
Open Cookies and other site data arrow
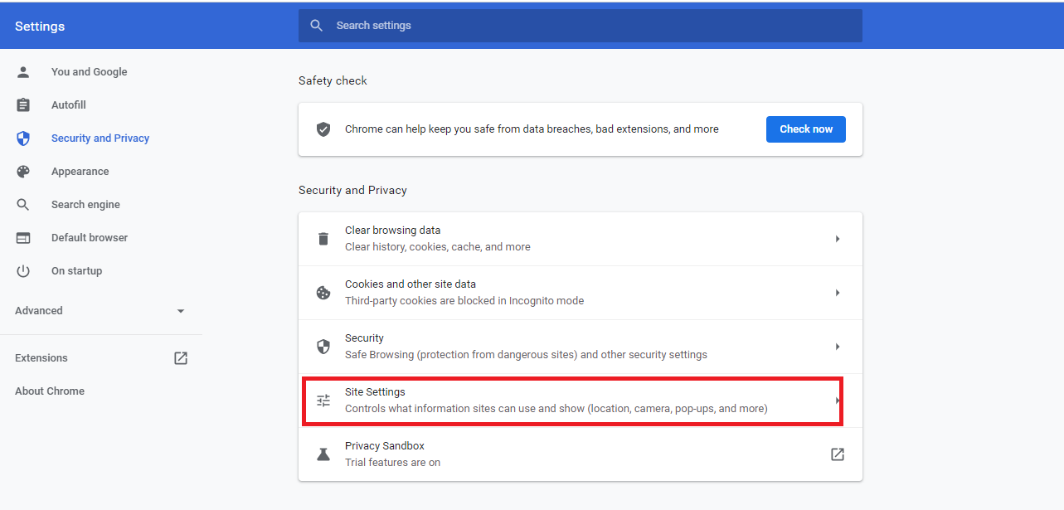pyautogui.click(x=838, y=293)
